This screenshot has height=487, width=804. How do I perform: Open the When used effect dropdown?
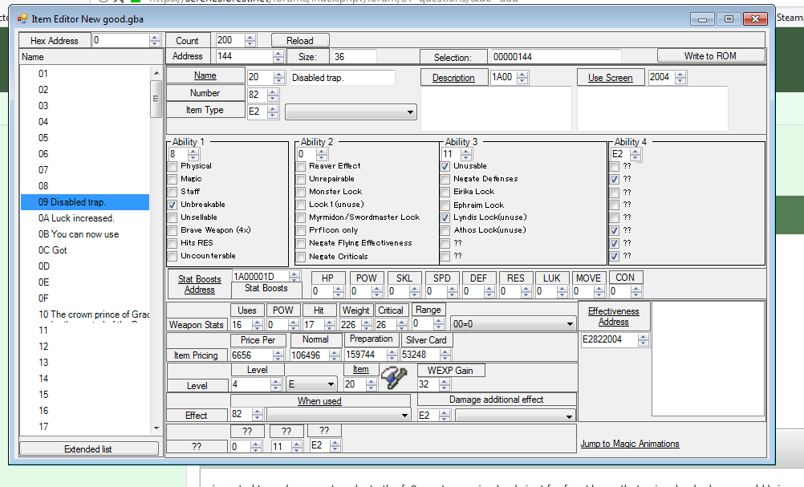pyautogui.click(x=338, y=416)
